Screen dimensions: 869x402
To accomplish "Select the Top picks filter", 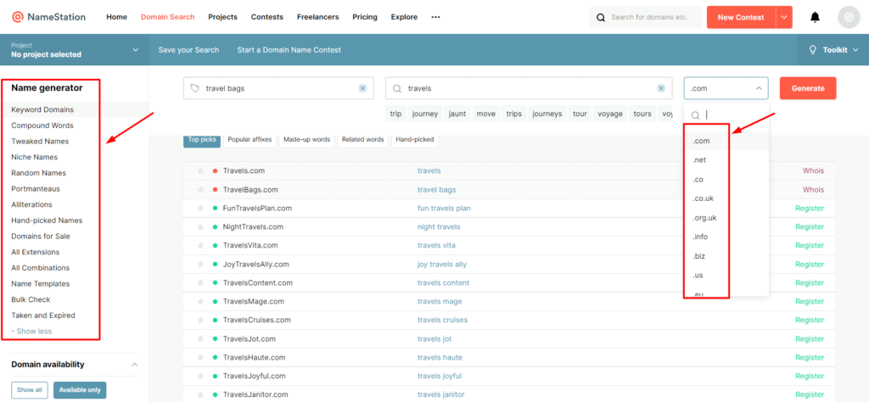I will (x=202, y=140).
